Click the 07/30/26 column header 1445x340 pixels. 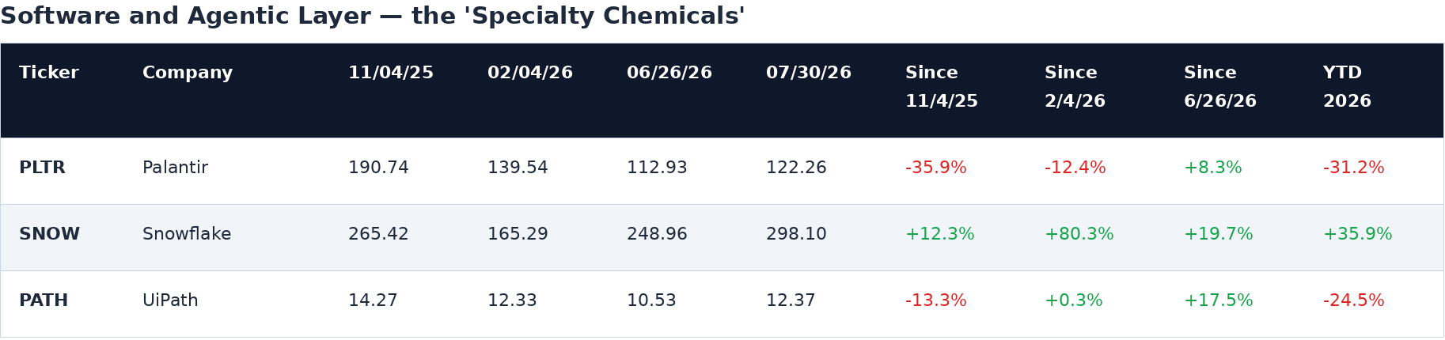coord(809,74)
